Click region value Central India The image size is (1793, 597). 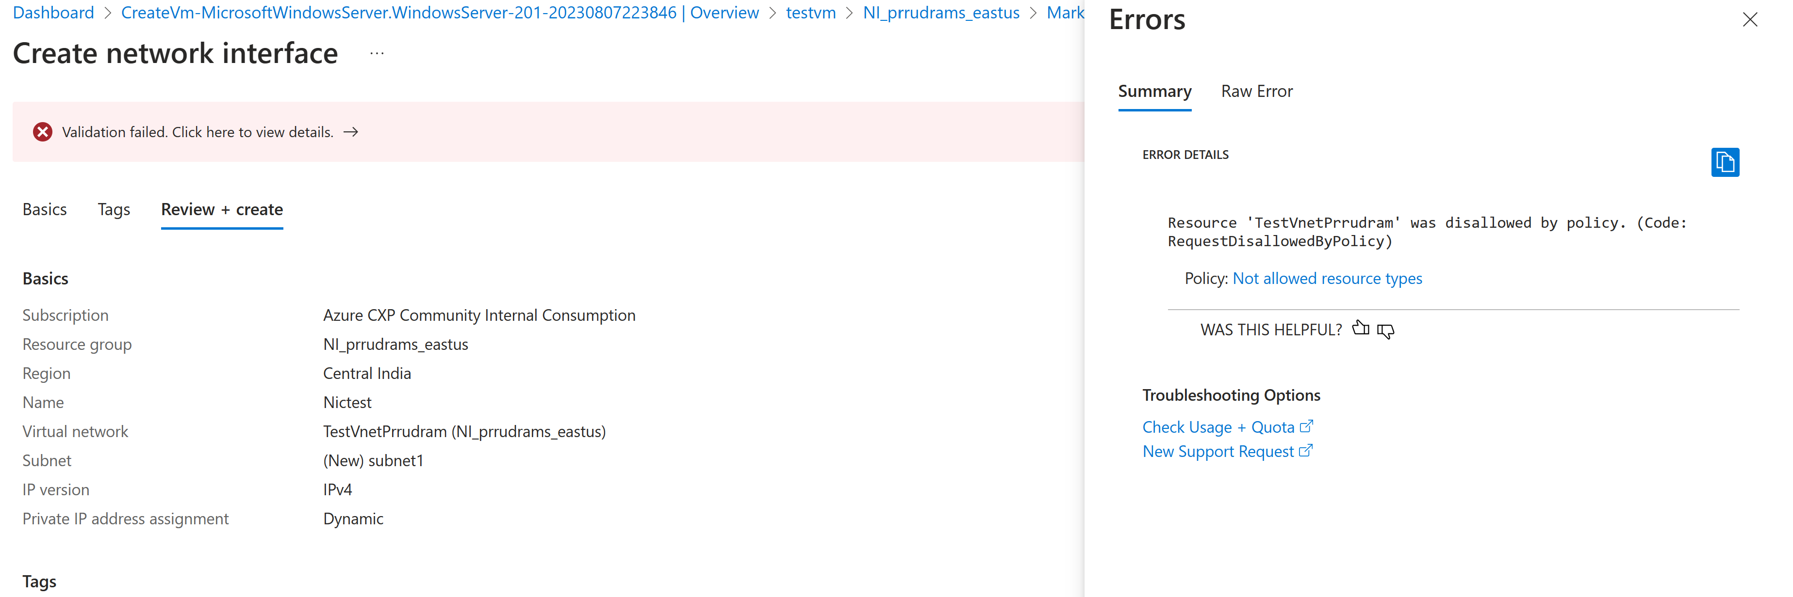tap(367, 374)
